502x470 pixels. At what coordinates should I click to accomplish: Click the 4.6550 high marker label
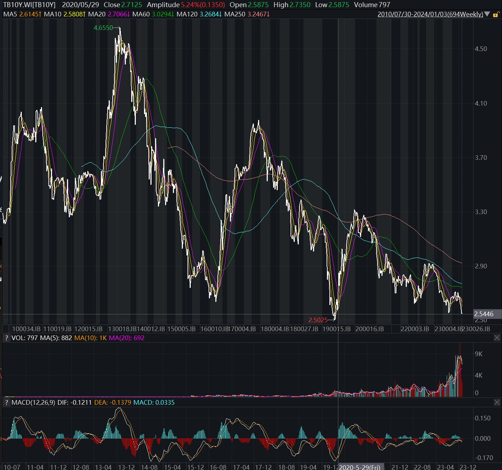coord(103,28)
